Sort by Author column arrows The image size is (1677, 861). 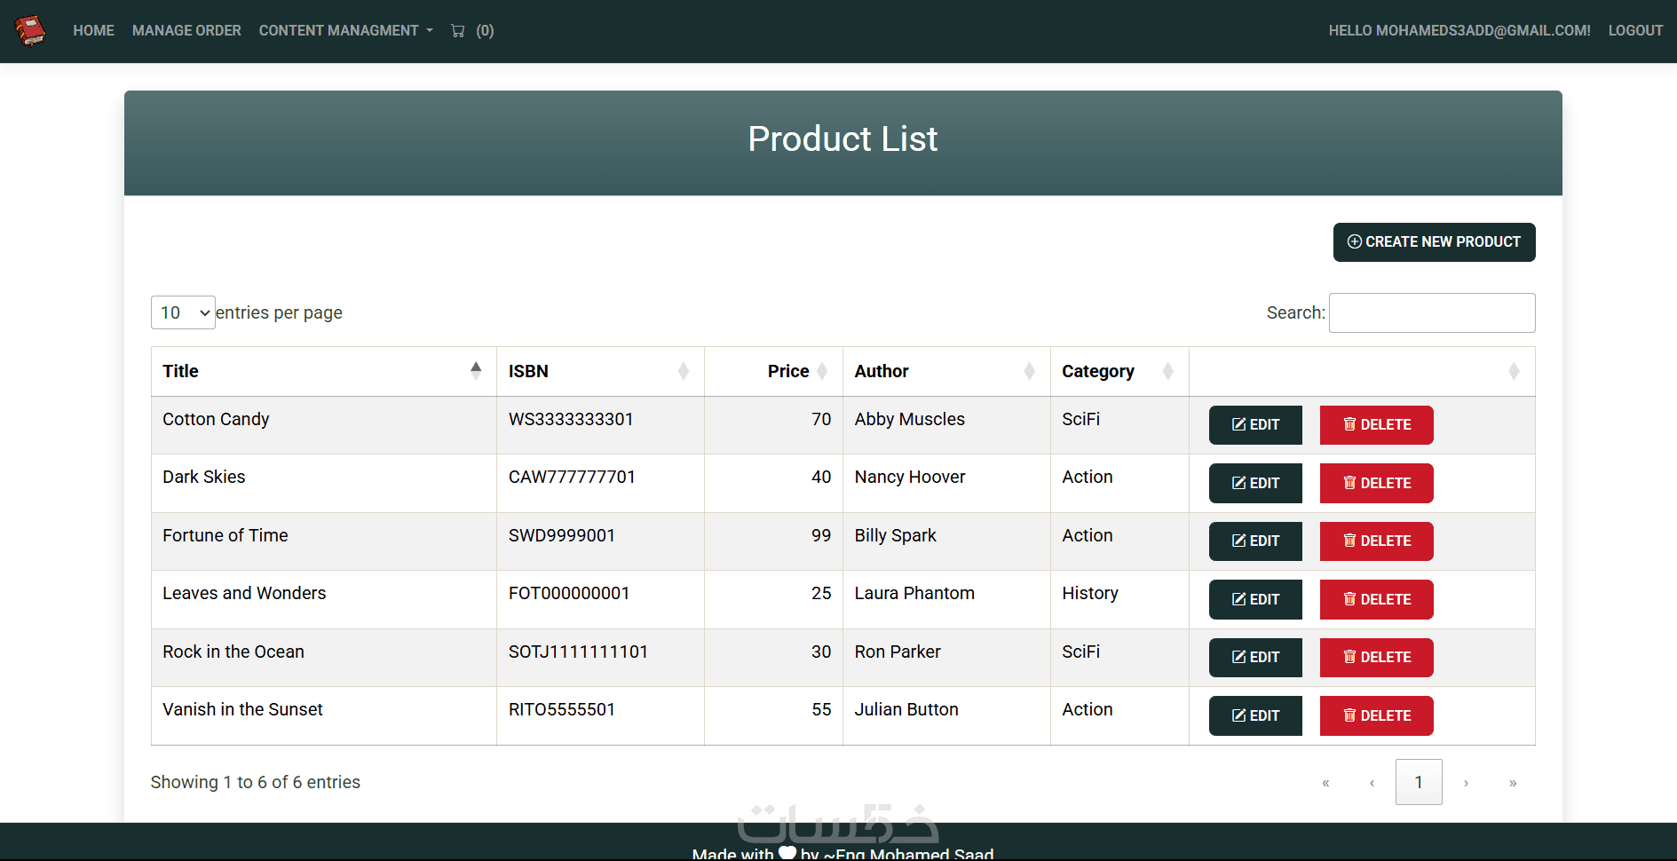[1029, 371]
